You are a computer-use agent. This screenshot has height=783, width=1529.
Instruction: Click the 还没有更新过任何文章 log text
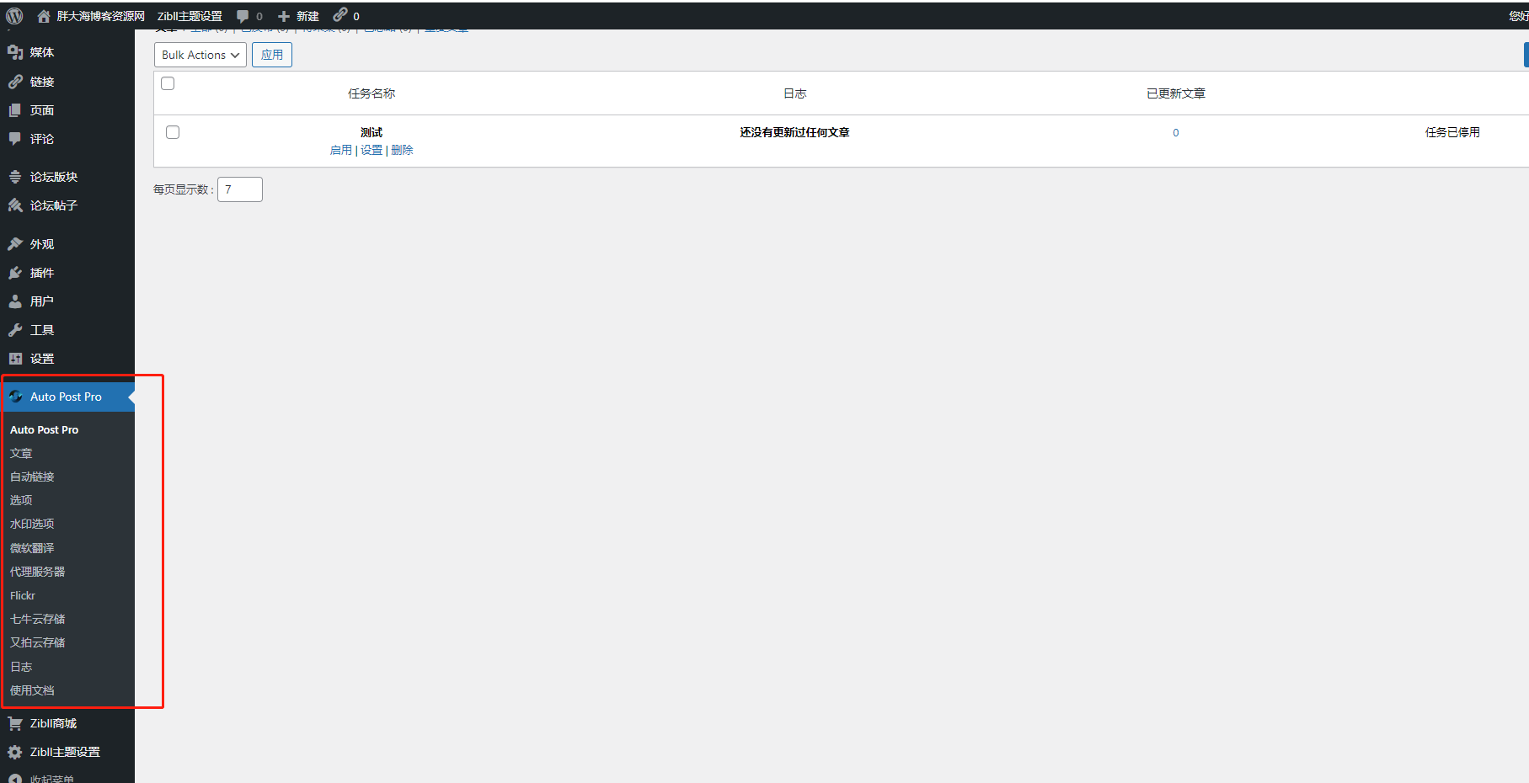click(794, 132)
